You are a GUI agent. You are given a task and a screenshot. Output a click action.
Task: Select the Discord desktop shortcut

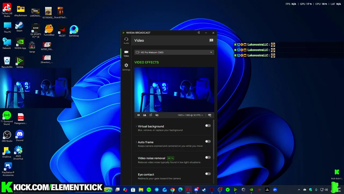20,136
